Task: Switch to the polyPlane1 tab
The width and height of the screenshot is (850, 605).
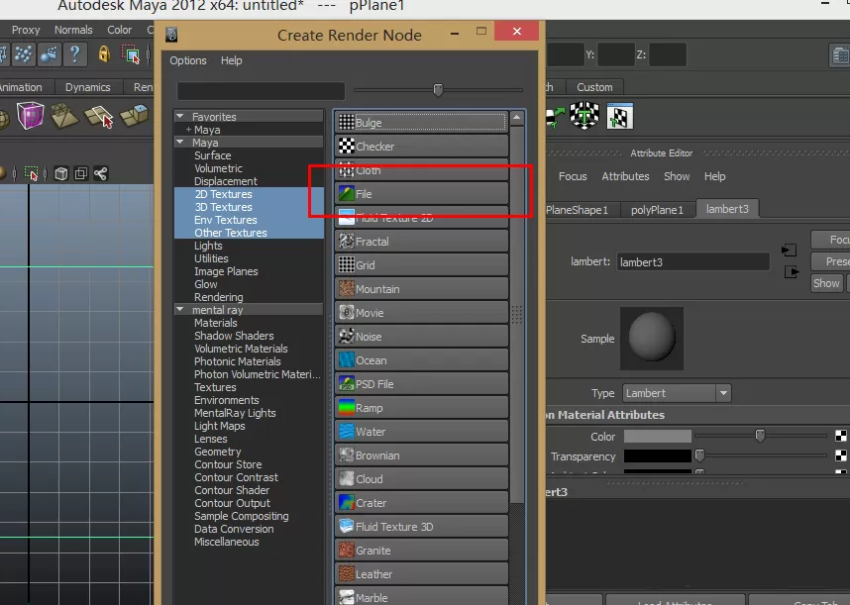Action: click(x=657, y=210)
